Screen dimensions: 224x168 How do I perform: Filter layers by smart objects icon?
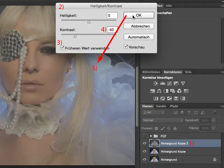coord(202,113)
